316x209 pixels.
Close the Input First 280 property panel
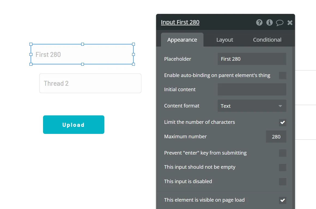[x=290, y=23]
